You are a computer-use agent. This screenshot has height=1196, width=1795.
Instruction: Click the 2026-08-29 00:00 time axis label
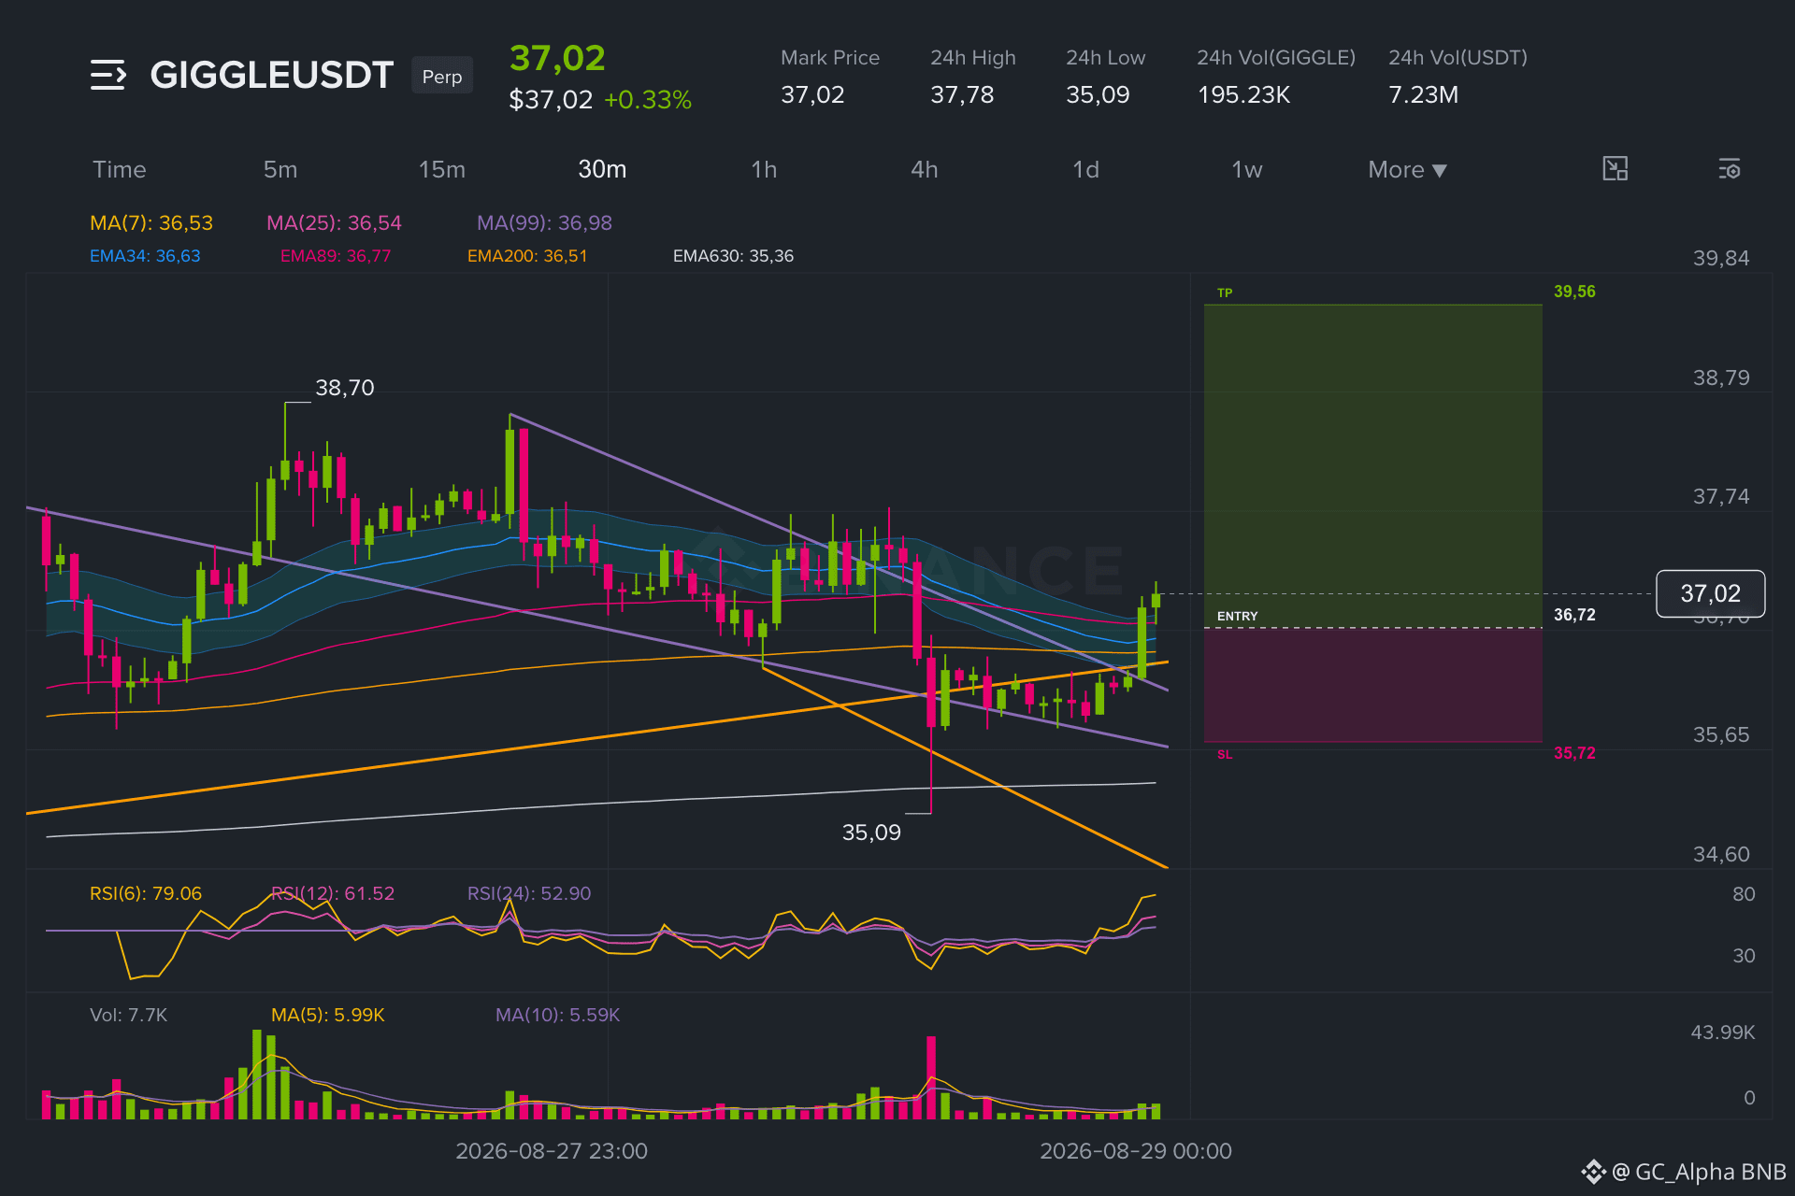(x=1136, y=1151)
